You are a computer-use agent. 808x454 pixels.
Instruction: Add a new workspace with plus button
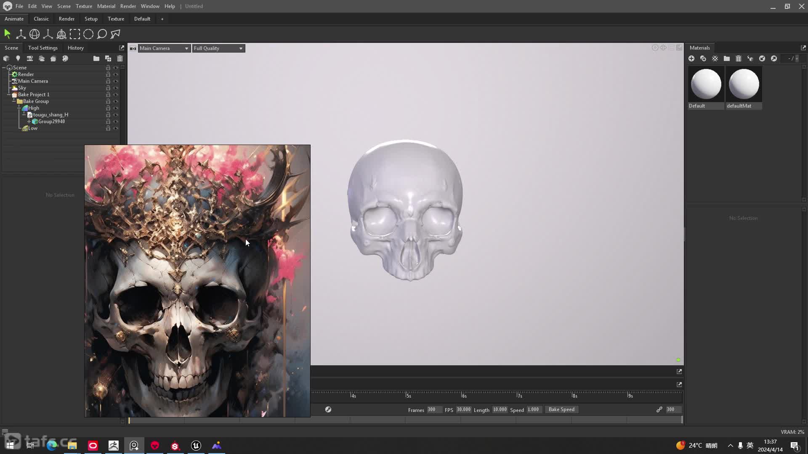coord(162,19)
